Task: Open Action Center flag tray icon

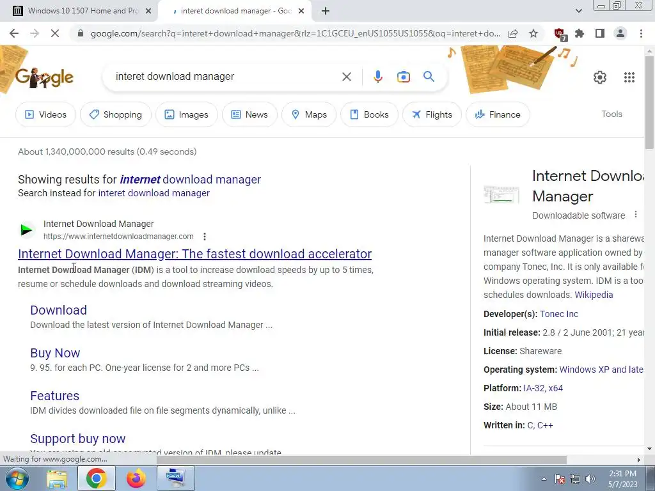Action: tap(560, 479)
